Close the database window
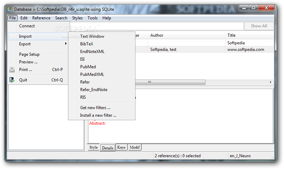This screenshot has height=169, width=284. [x=266, y=8]
